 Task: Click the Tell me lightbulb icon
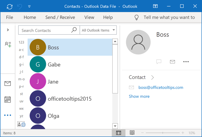(x=137, y=17)
